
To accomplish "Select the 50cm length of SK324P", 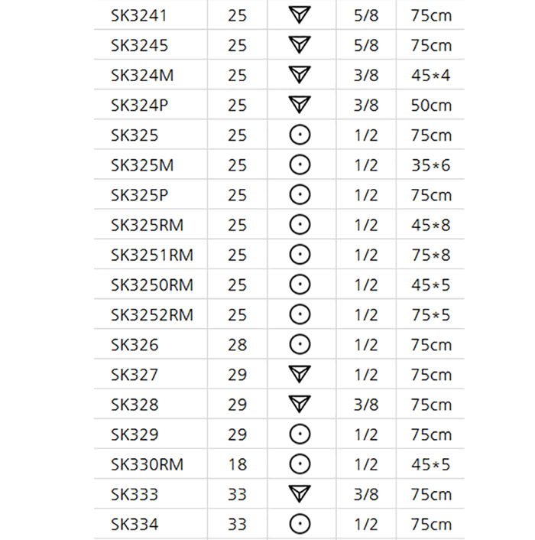I will click(431, 105).
